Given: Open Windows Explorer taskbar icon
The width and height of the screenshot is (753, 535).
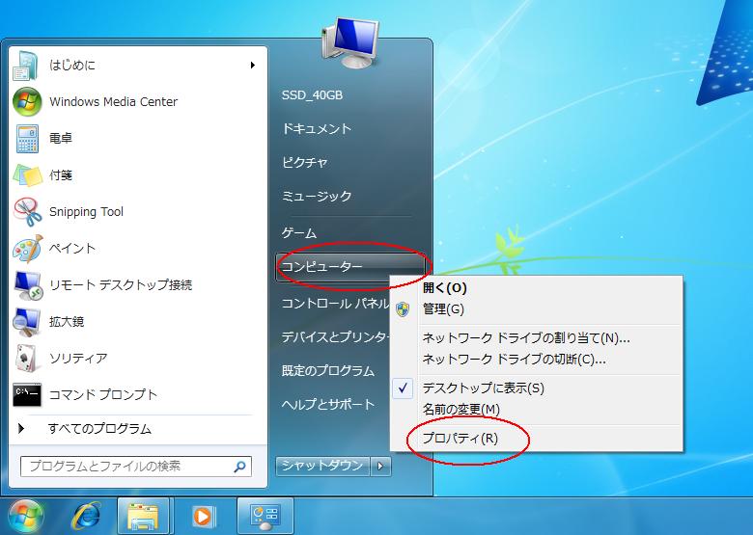Looking at the screenshot, I should pos(143,517).
